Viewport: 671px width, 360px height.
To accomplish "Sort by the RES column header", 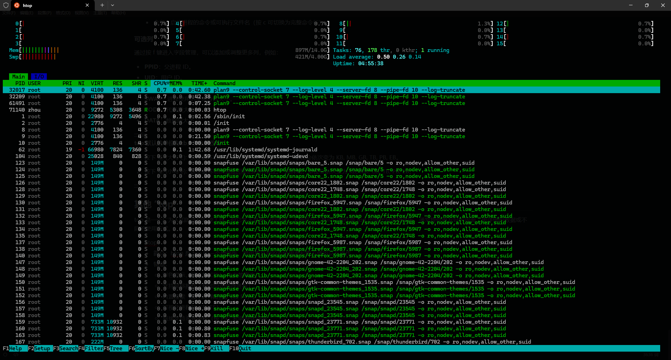I will (117, 83).
